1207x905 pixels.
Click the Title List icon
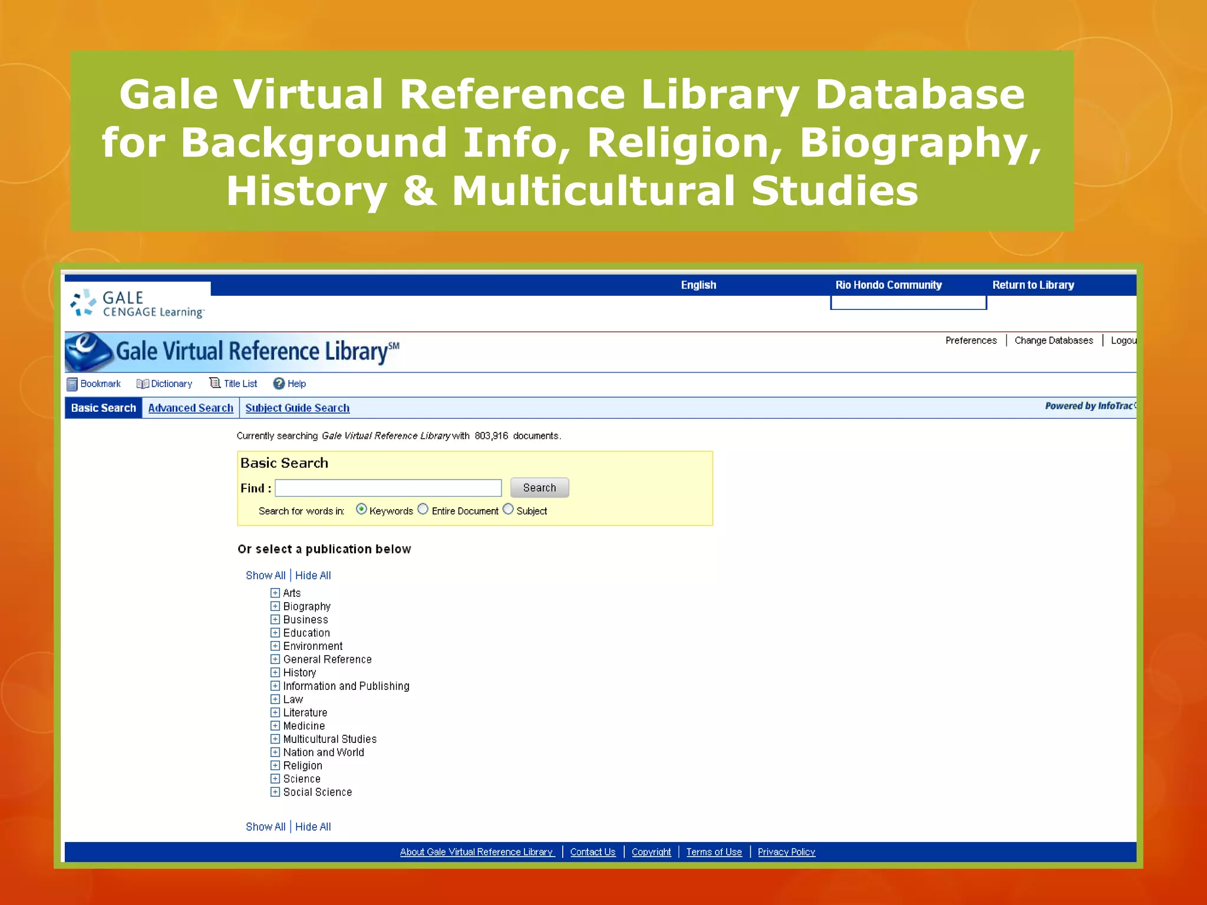point(215,383)
